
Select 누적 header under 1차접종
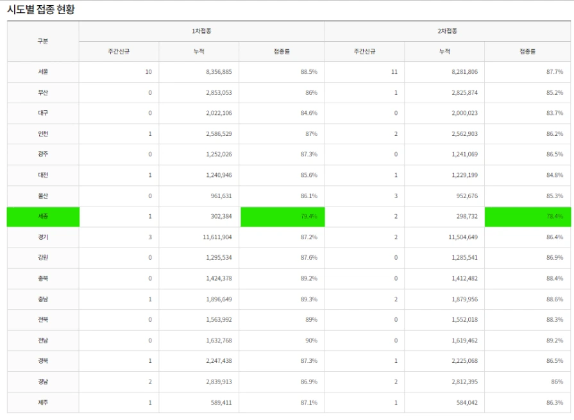coord(199,51)
